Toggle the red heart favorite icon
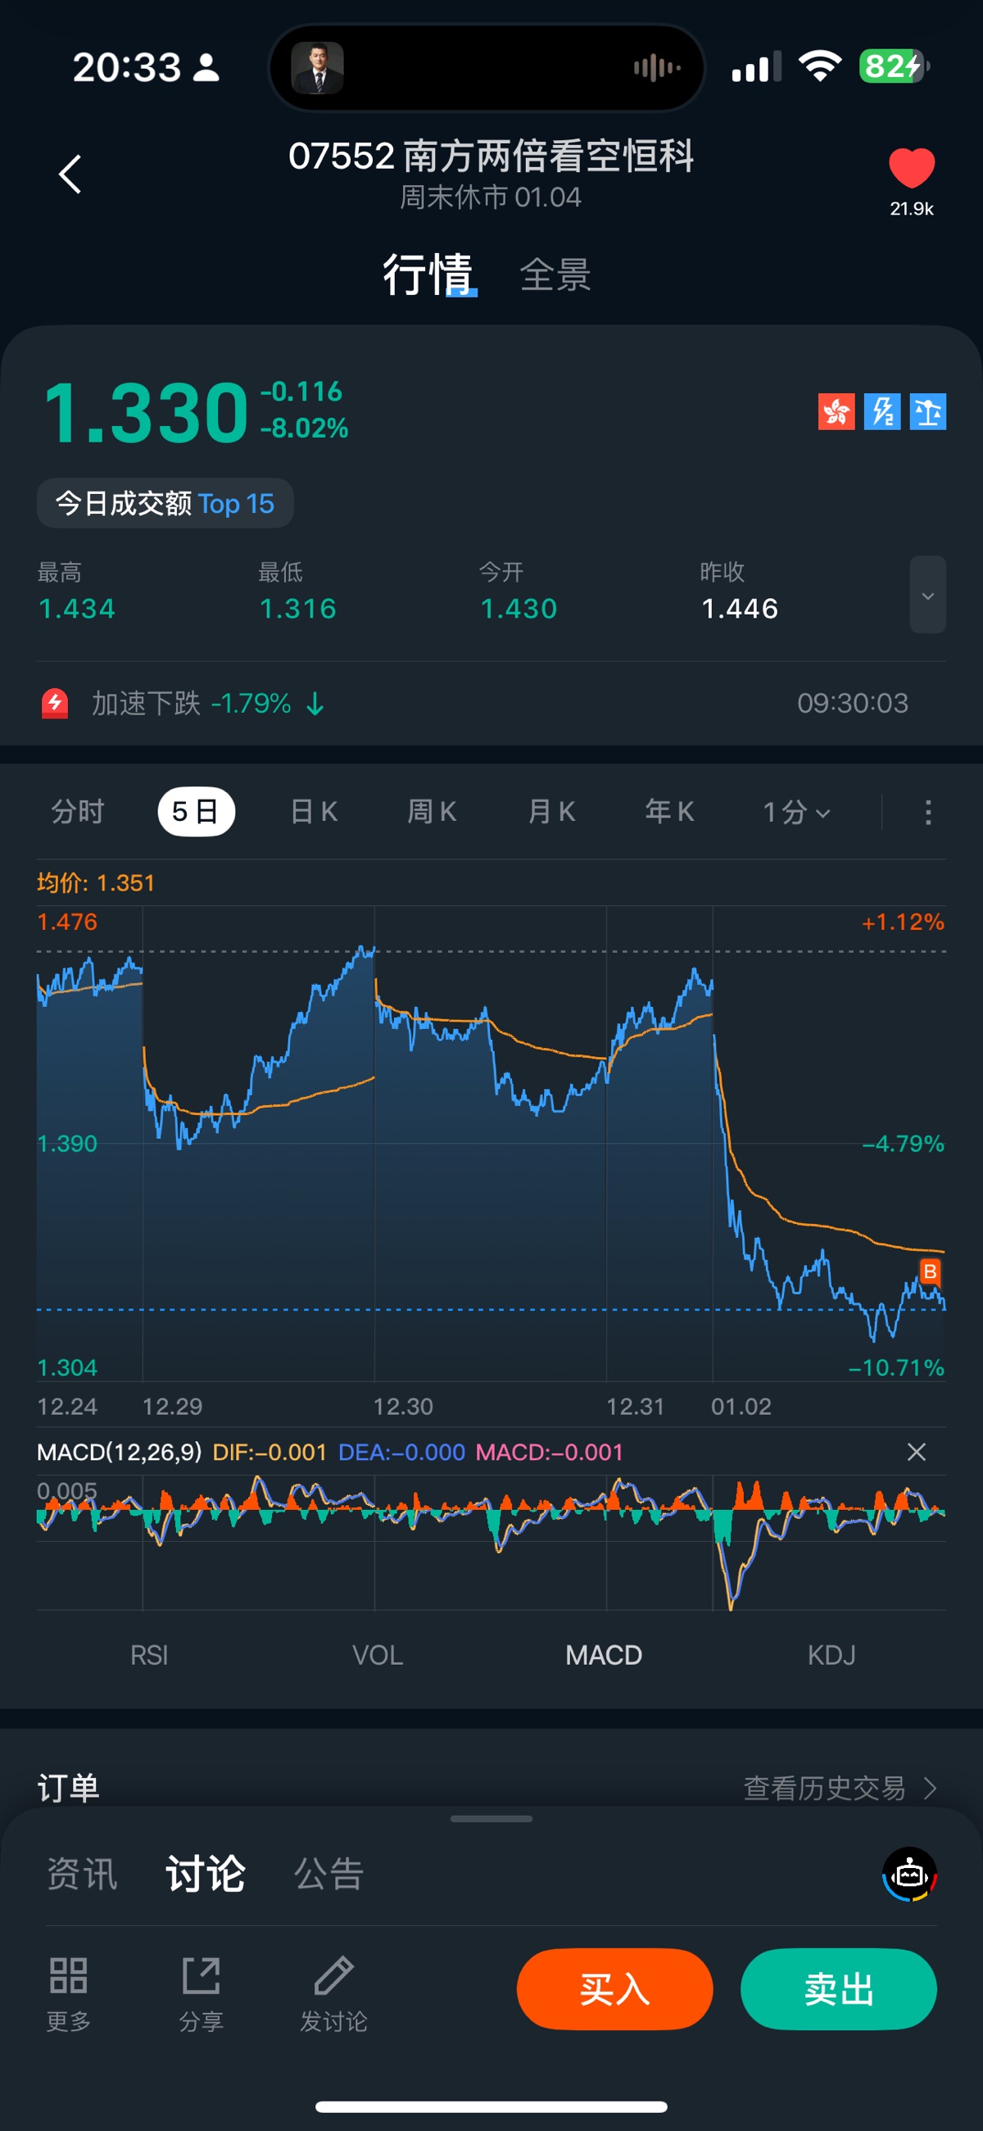The height and width of the screenshot is (2131, 983). pos(911,168)
